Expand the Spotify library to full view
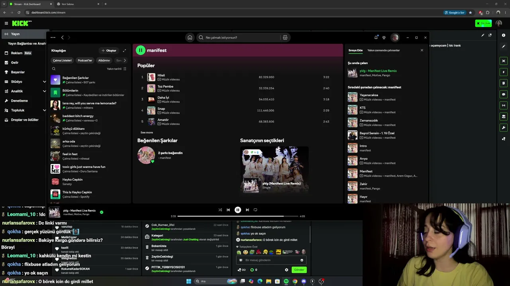This screenshot has width=510, height=286. tap(124, 50)
